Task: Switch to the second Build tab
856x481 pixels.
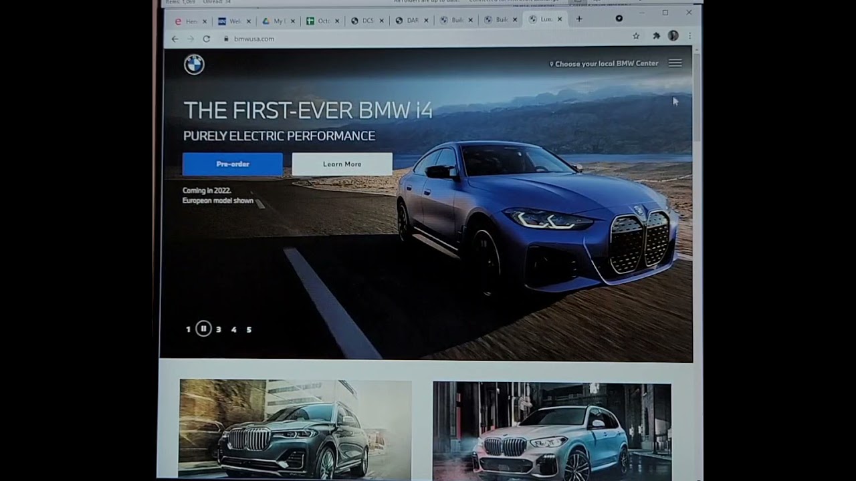Action: pos(500,21)
